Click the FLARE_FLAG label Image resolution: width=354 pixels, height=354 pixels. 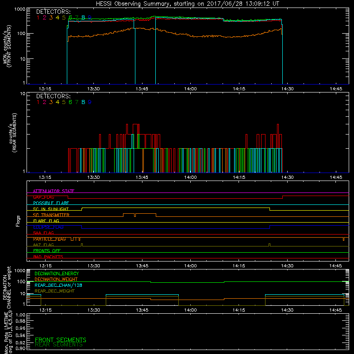[46, 221]
